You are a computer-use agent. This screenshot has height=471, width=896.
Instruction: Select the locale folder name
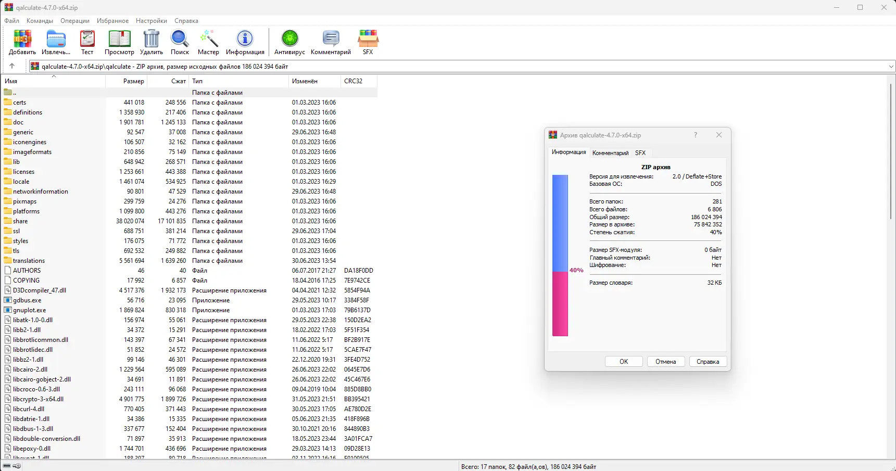[21, 182]
